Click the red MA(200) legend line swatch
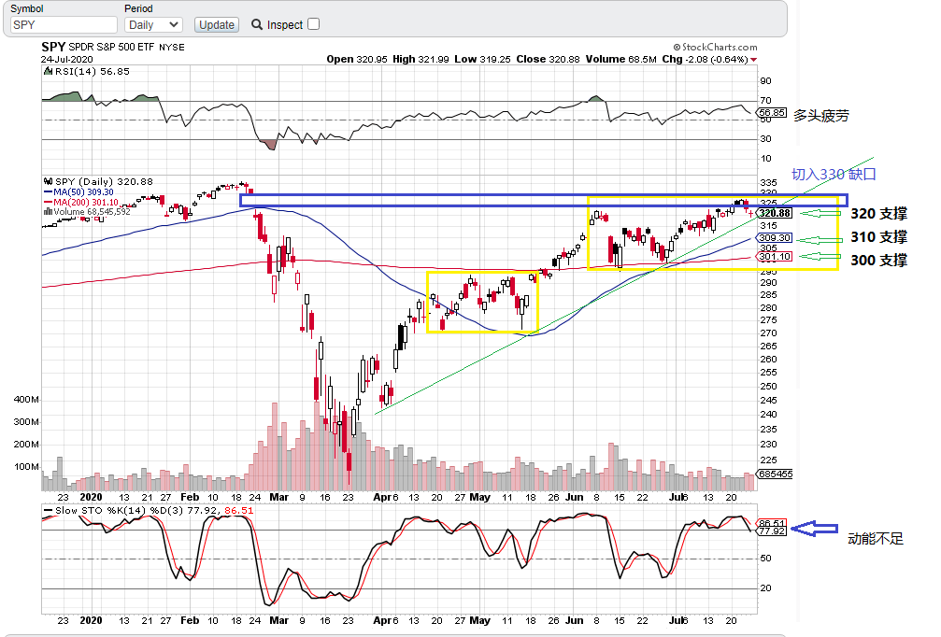This screenshot has height=637, width=941. tap(48, 202)
